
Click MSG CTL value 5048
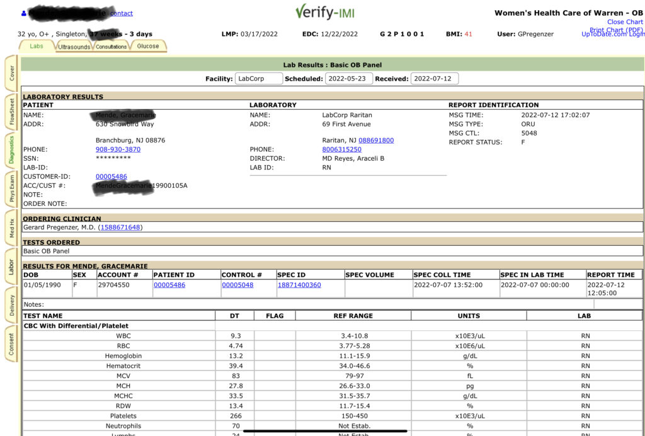coord(529,134)
